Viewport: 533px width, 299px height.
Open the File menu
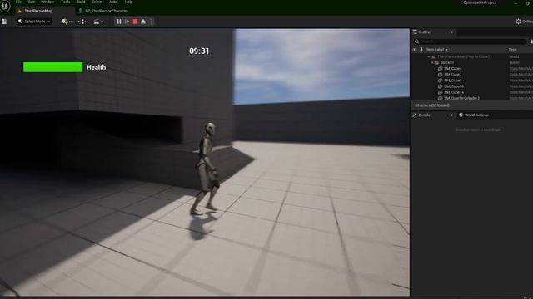click(x=18, y=2)
